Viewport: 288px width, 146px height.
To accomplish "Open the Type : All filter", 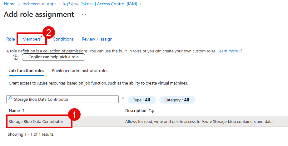I will pyautogui.click(x=142, y=100).
